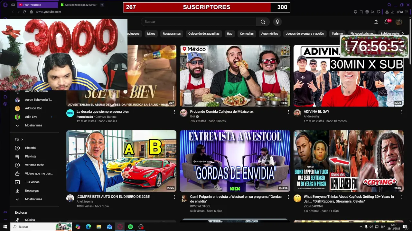Open Ver más tarde list
412x231 pixels.
point(35,165)
